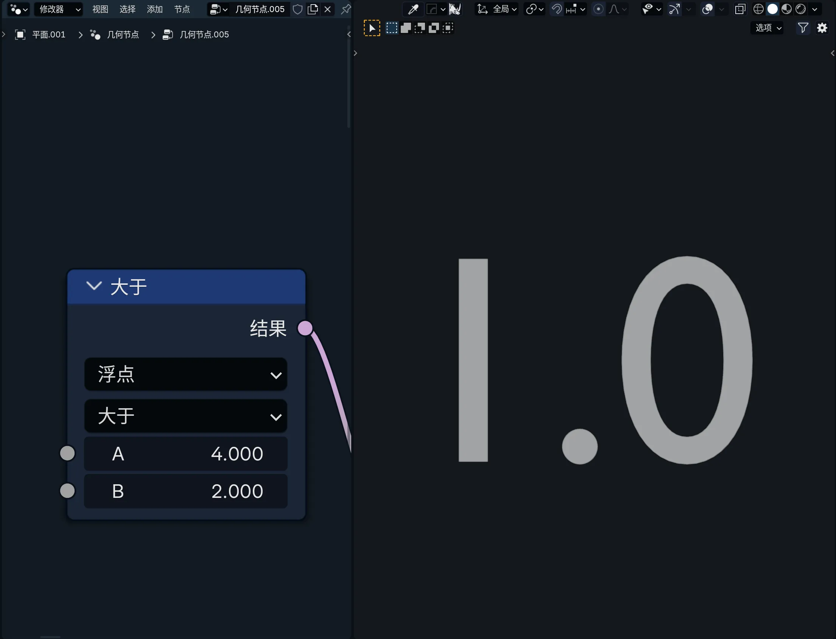Toggle X-ray display icon
This screenshot has width=836, height=639.
(x=740, y=9)
